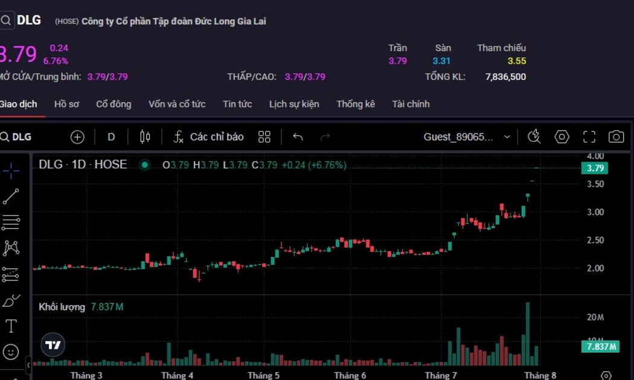Viewport: 634px width, 380px height.
Task: Choose the Fibonacci retracement tool
Action: 11,223
